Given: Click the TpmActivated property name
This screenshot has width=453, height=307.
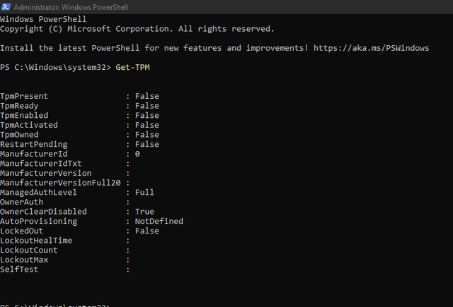Looking at the screenshot, I should click(29, 125).
